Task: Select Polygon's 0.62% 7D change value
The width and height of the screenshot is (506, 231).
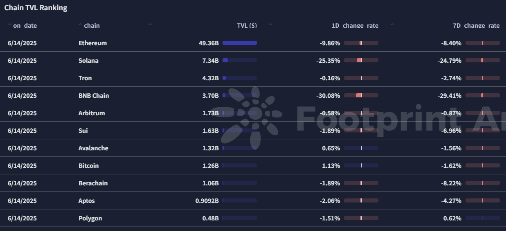Action: (452, 218)
